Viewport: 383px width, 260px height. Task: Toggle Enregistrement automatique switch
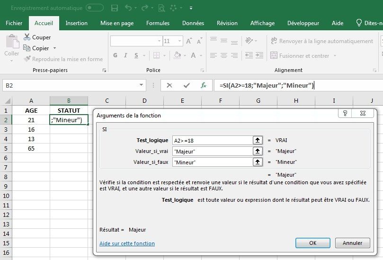pyautogui.click(x=95, y=8)
